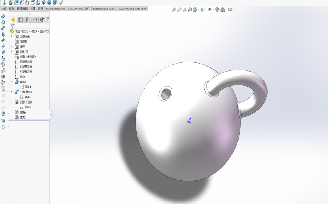Open the ConfigurationManager tab icon
328x204 pixels.
tap(28, 20)
